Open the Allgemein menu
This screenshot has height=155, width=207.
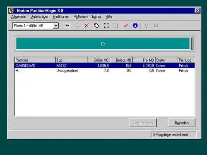click(19, 17)
